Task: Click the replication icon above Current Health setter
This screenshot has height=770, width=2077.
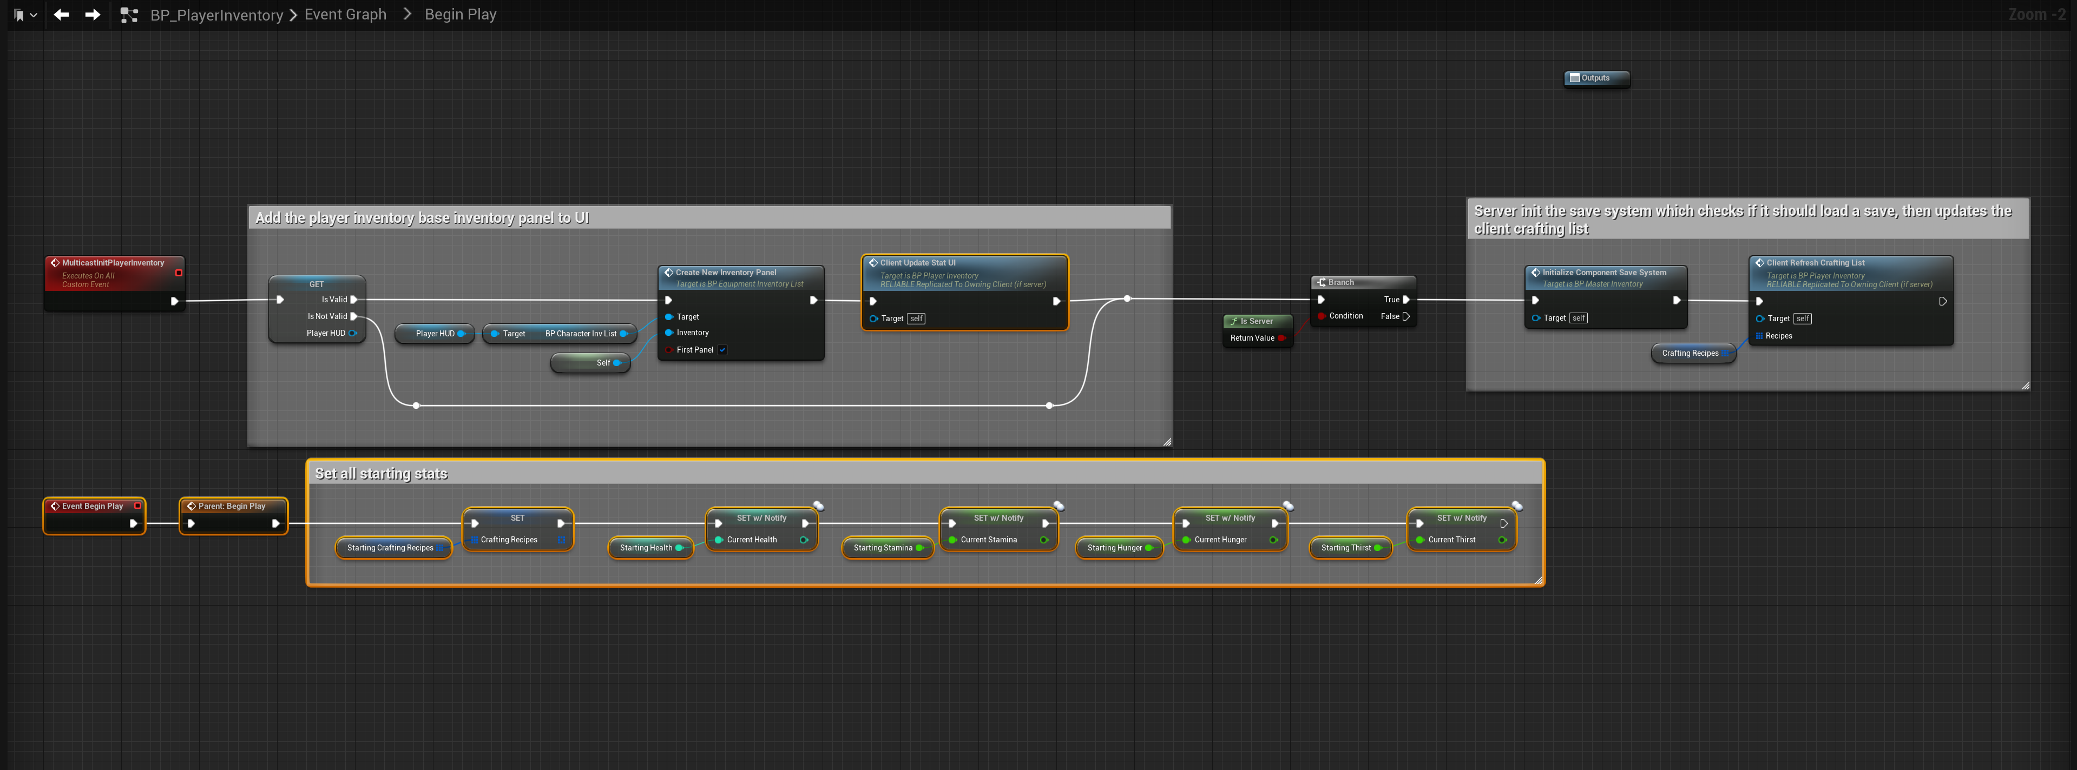Action: [x=818, y=506]
